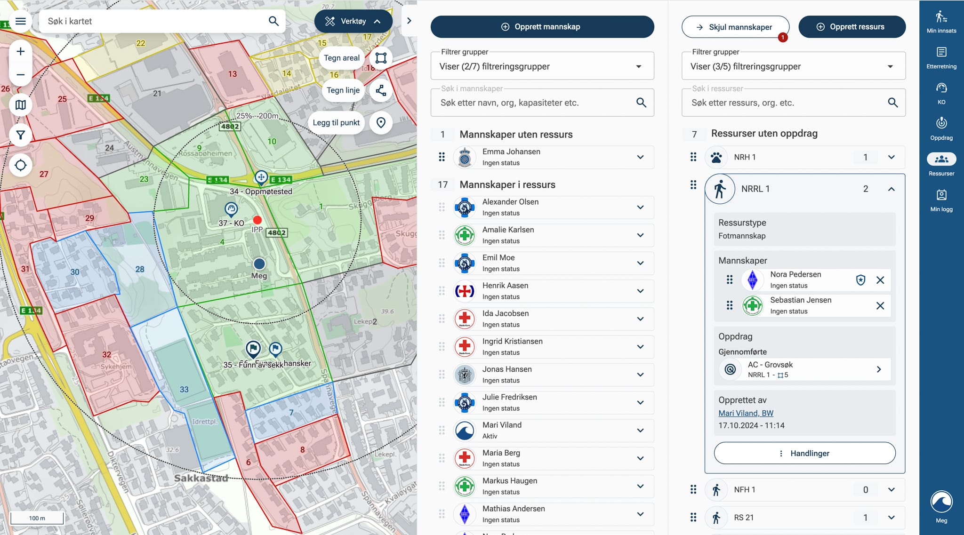Open the map filter tool
Image resolution: width=964 pixels, height=535 pixels.
(20, 135)
